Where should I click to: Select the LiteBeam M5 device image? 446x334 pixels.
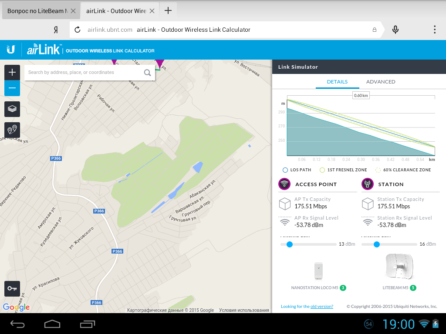coord(399,267)
